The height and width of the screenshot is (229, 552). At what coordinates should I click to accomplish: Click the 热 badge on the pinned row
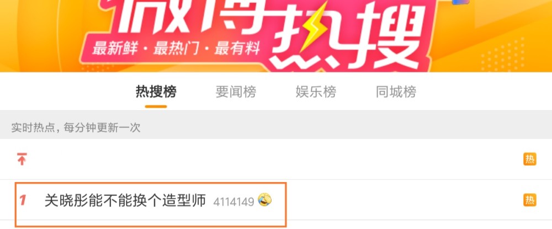click(x=529, y=159)
